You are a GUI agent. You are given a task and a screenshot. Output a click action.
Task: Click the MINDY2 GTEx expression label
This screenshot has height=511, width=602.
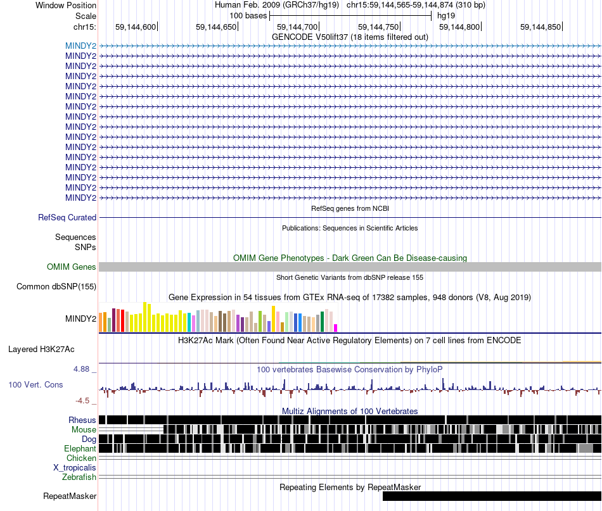[80, 319]
